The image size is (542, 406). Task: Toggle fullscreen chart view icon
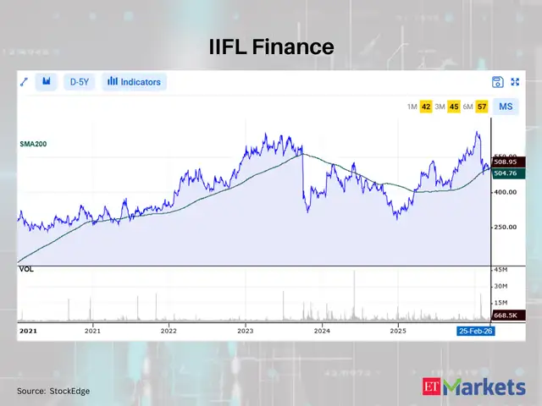click(x=515, y=82)
